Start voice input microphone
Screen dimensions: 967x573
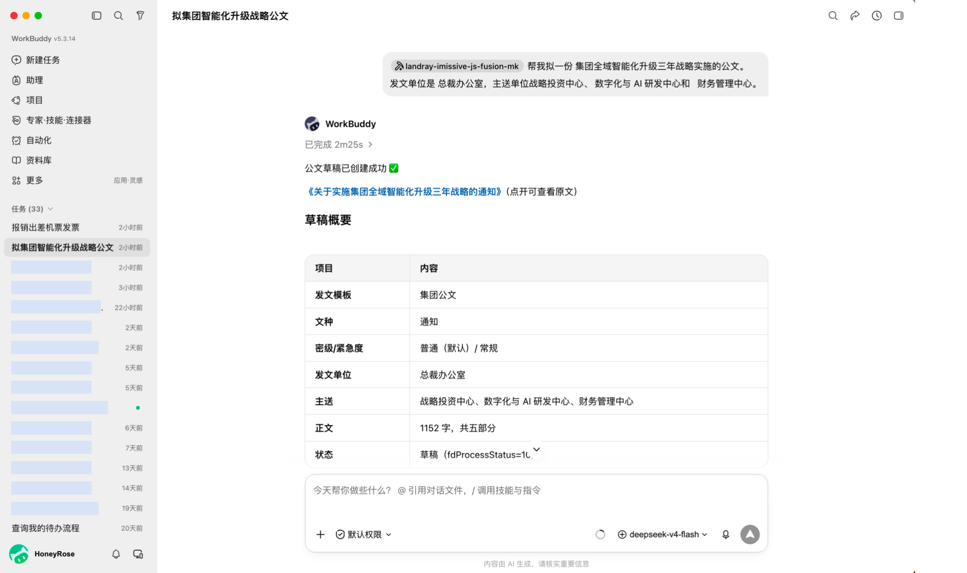pos(726,534)
